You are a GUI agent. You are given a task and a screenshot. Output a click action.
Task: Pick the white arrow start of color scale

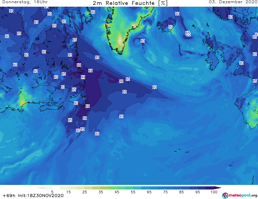tap(40, 188)
